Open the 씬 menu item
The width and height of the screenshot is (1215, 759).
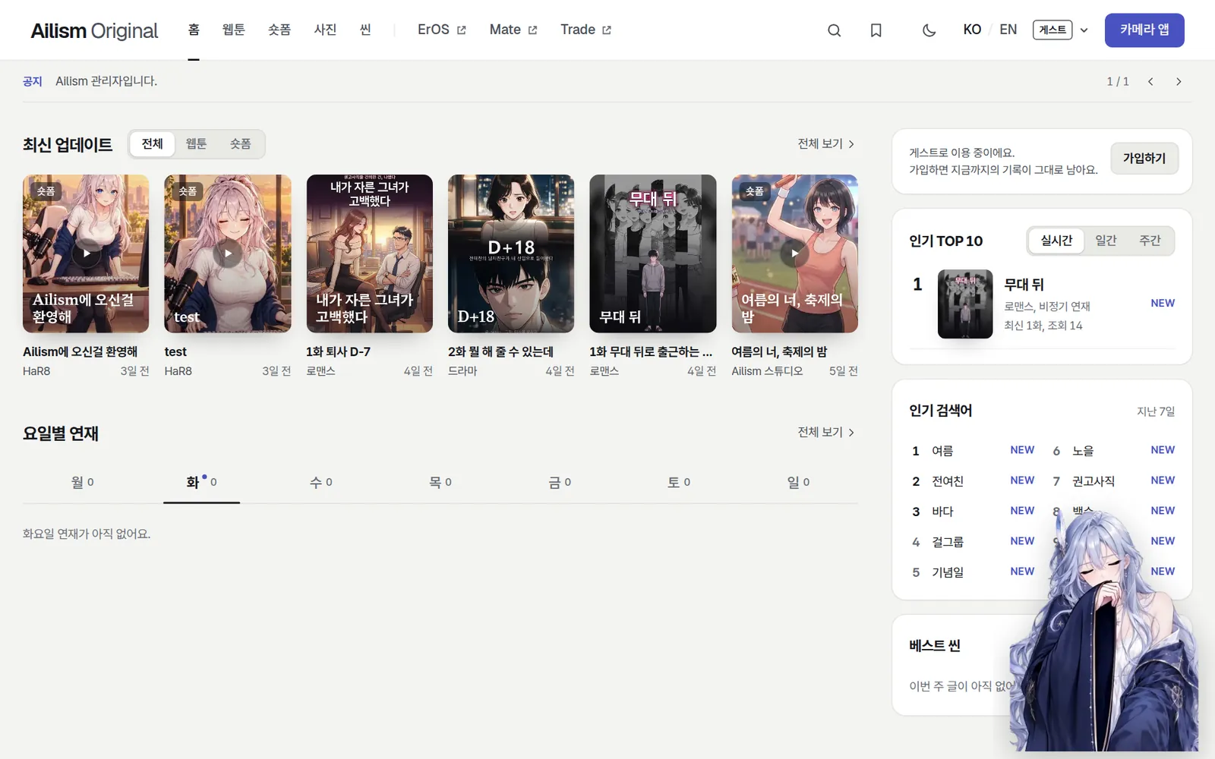[365, 30]
